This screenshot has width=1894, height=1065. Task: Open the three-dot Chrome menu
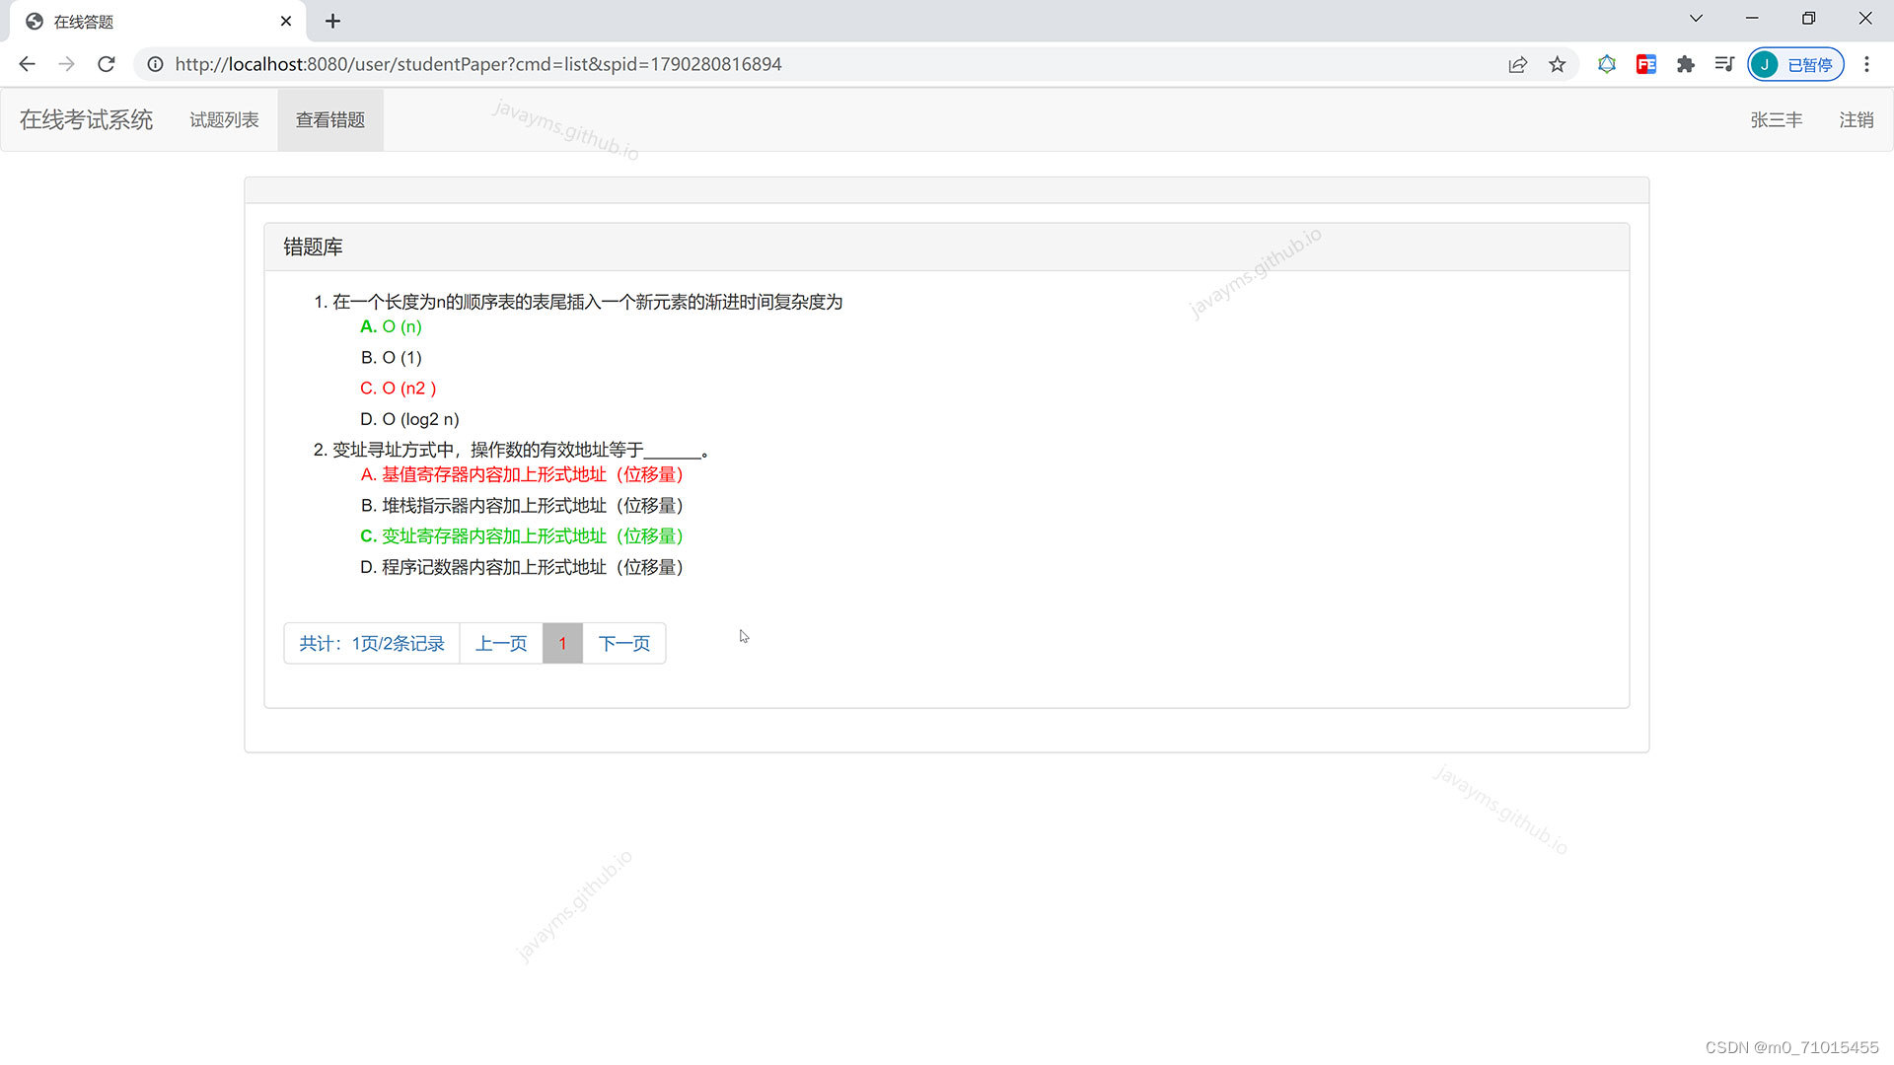point(1866,64)
